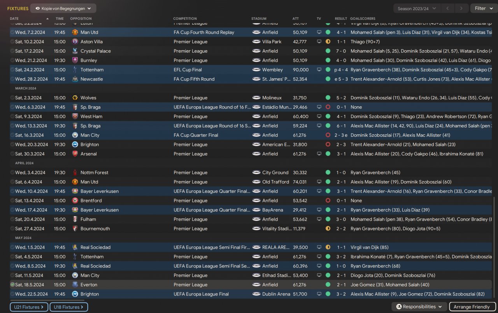Sort fixtures by the Competition column header
The image size is (498, 313).
(185, 19)
